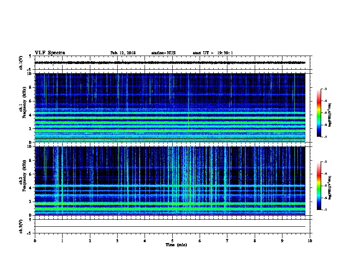349x270 pixels.
Task: Click the '6' kHz tick on ch.2 spectrogram
Action: tap(30, 174)
